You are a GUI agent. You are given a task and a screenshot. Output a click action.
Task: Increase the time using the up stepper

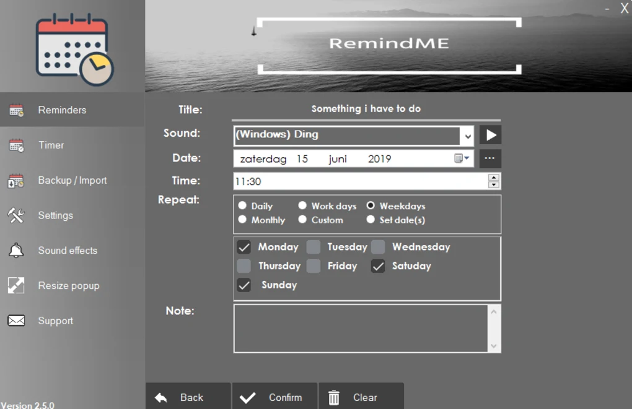click(x=494, y=178)
